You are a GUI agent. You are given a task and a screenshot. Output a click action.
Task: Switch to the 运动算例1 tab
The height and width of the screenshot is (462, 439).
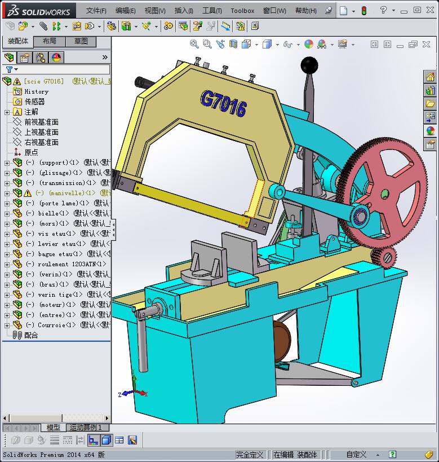[x=87, y=427]
